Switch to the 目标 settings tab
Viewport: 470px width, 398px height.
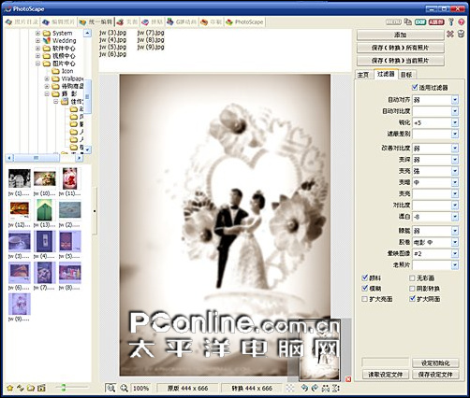pos(406,75)
